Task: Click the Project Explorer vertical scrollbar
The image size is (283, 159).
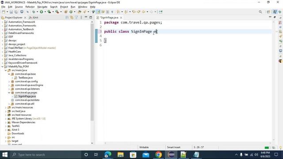Action: 92,72
